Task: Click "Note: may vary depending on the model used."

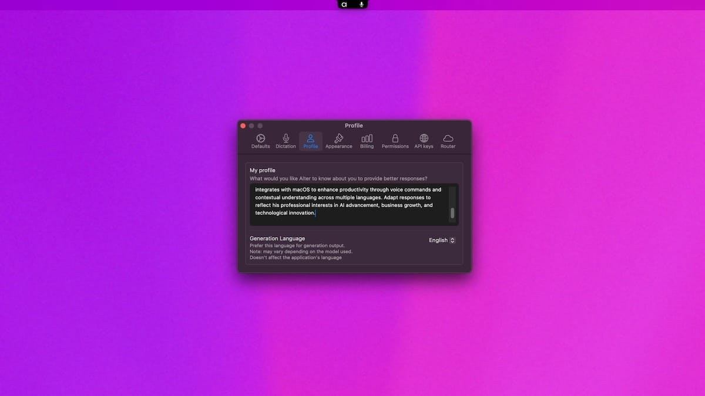Action: point(301,252)
